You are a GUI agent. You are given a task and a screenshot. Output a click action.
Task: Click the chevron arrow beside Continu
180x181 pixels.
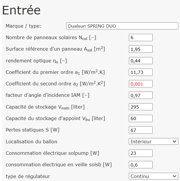tap(174, 176)
